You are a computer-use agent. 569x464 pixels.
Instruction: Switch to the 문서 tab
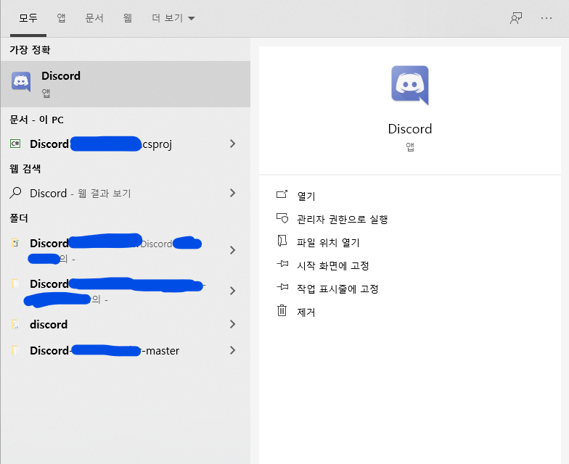[94, 17]
